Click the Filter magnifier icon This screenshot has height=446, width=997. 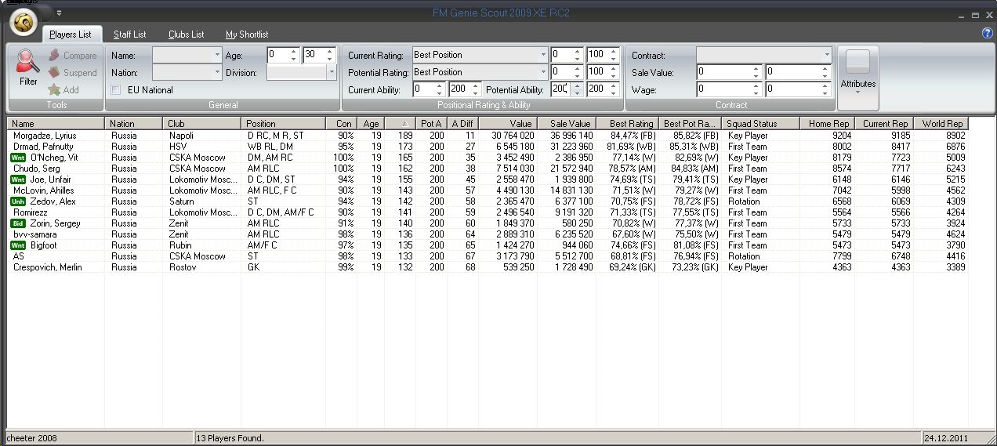coord(28,63)
